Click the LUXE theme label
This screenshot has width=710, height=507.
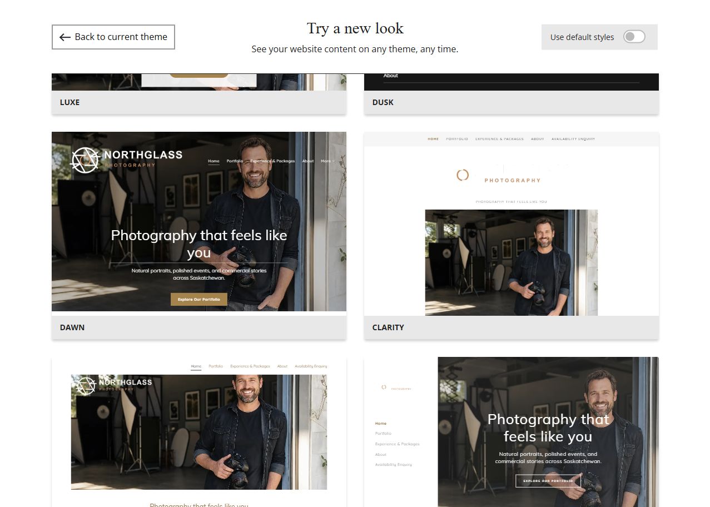70,102
